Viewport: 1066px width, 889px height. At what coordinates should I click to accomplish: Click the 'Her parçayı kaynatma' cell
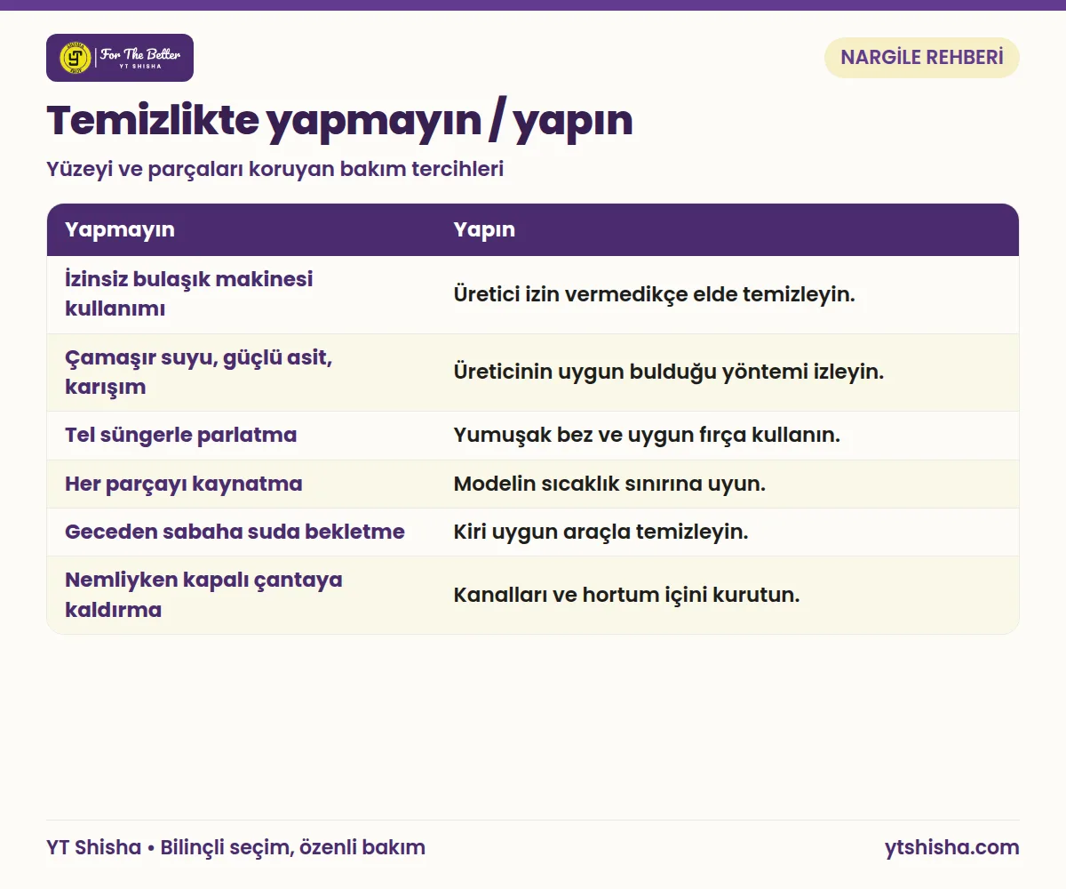(x=242, y=484)
